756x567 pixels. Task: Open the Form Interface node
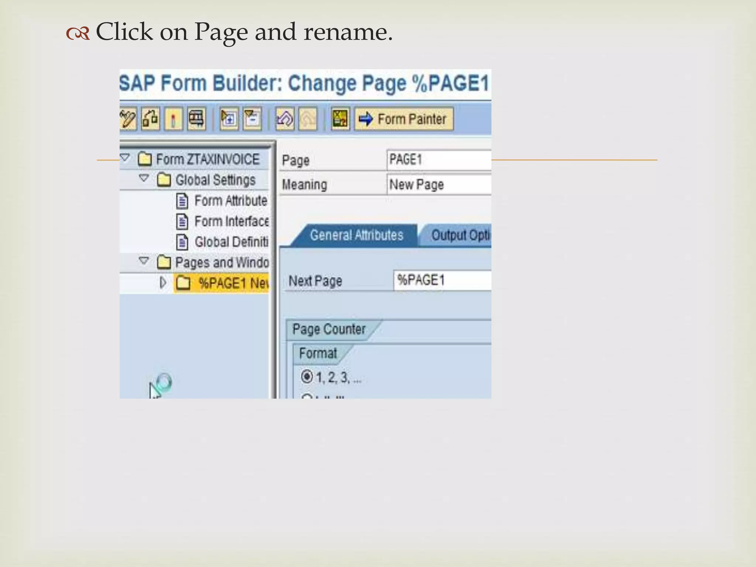[x=231, y=221]
